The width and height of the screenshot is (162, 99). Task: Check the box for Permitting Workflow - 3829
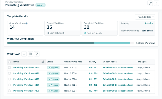[9, 91]
